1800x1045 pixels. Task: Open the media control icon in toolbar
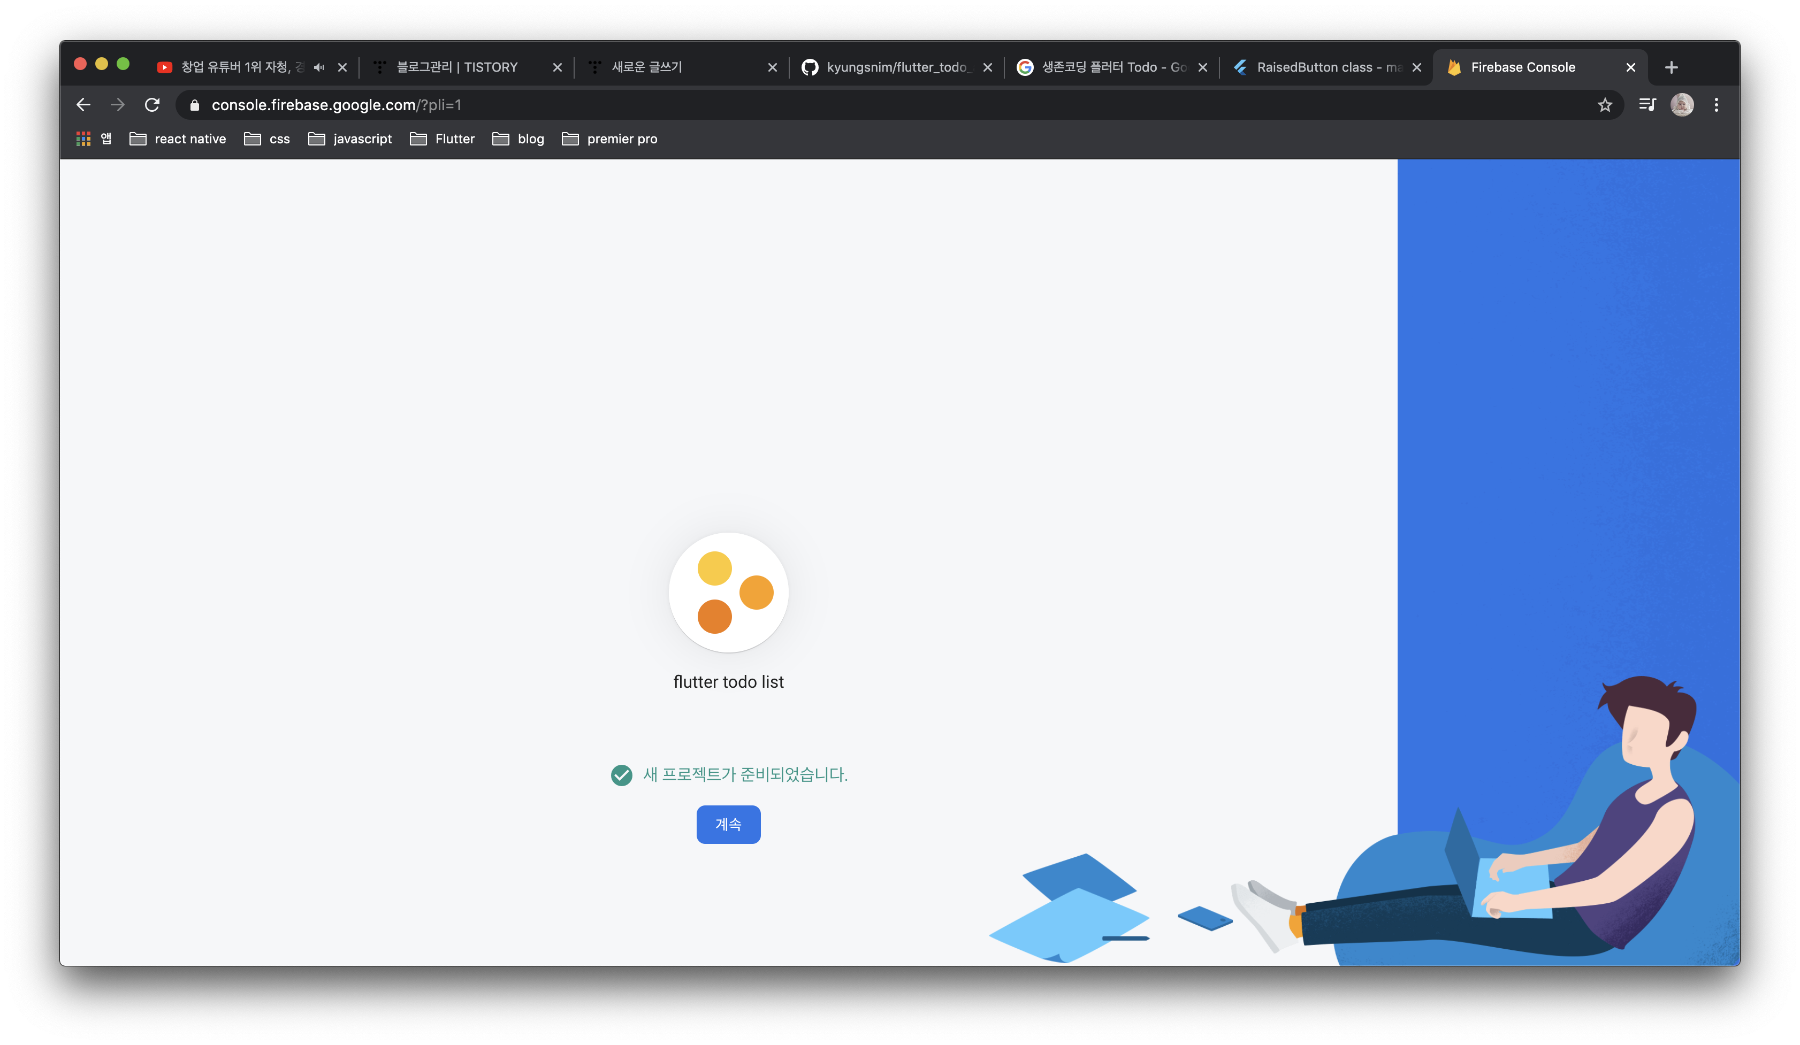1646,105
